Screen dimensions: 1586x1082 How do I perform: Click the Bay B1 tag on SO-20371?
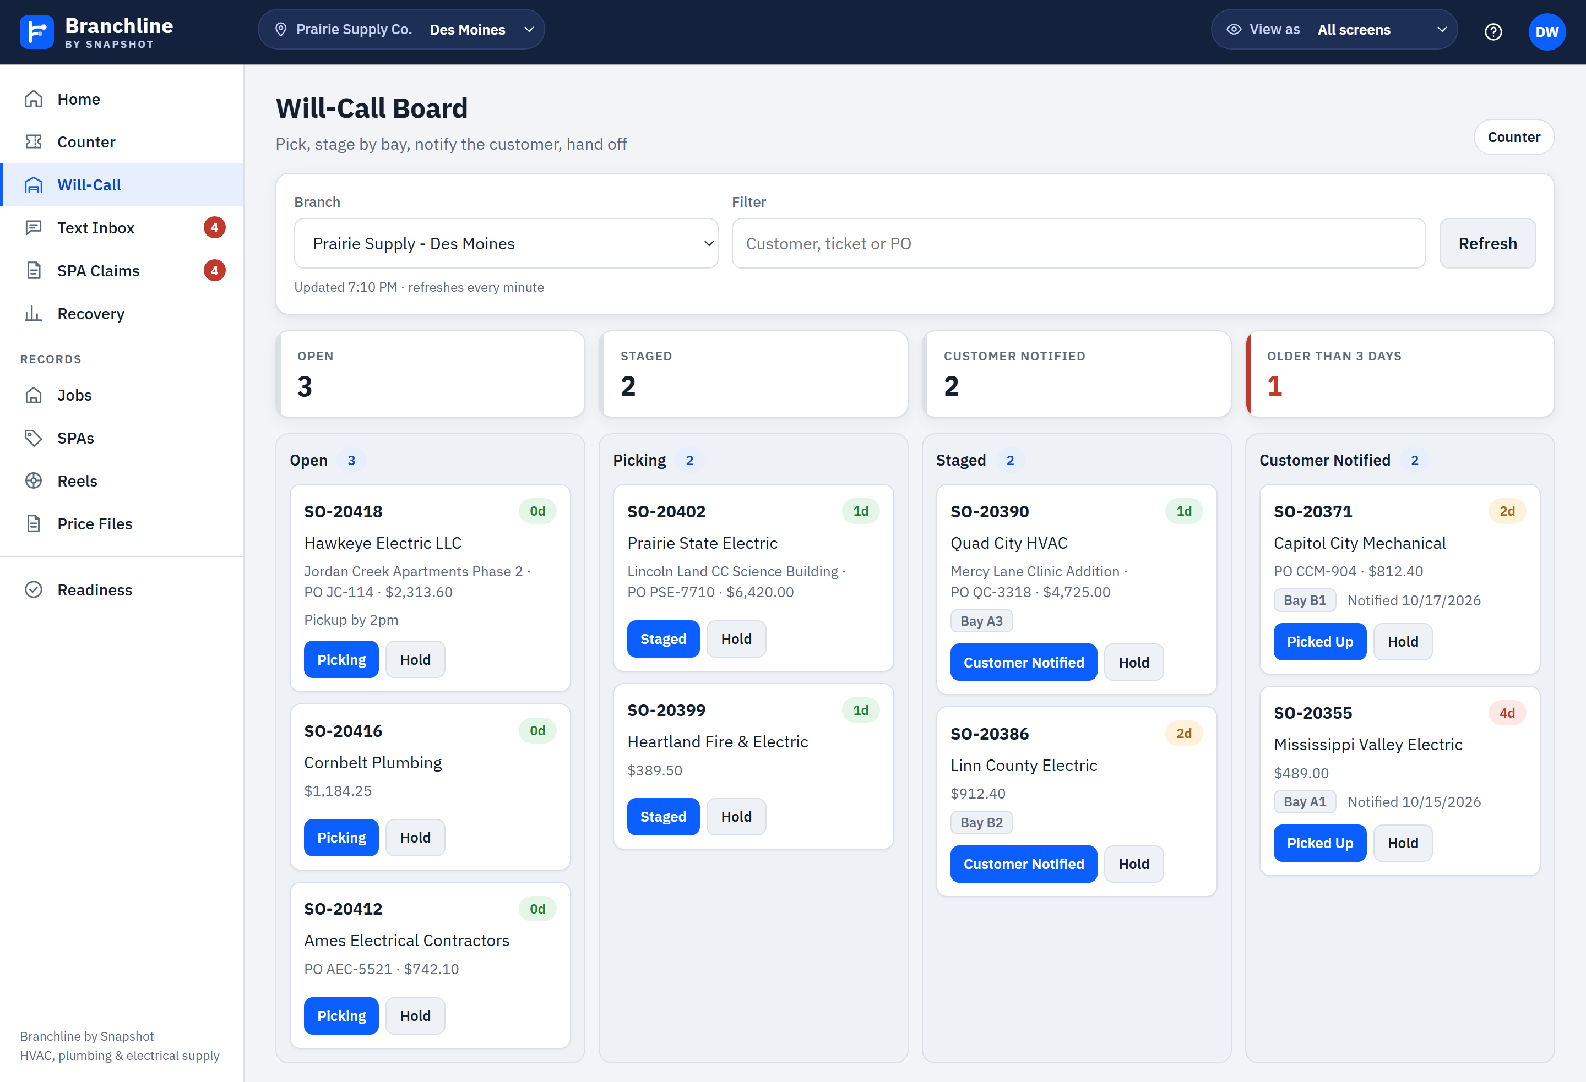(1305, 600)
